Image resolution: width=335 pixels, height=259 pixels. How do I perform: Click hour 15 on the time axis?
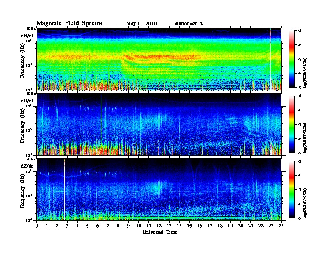tap(190, 226)
